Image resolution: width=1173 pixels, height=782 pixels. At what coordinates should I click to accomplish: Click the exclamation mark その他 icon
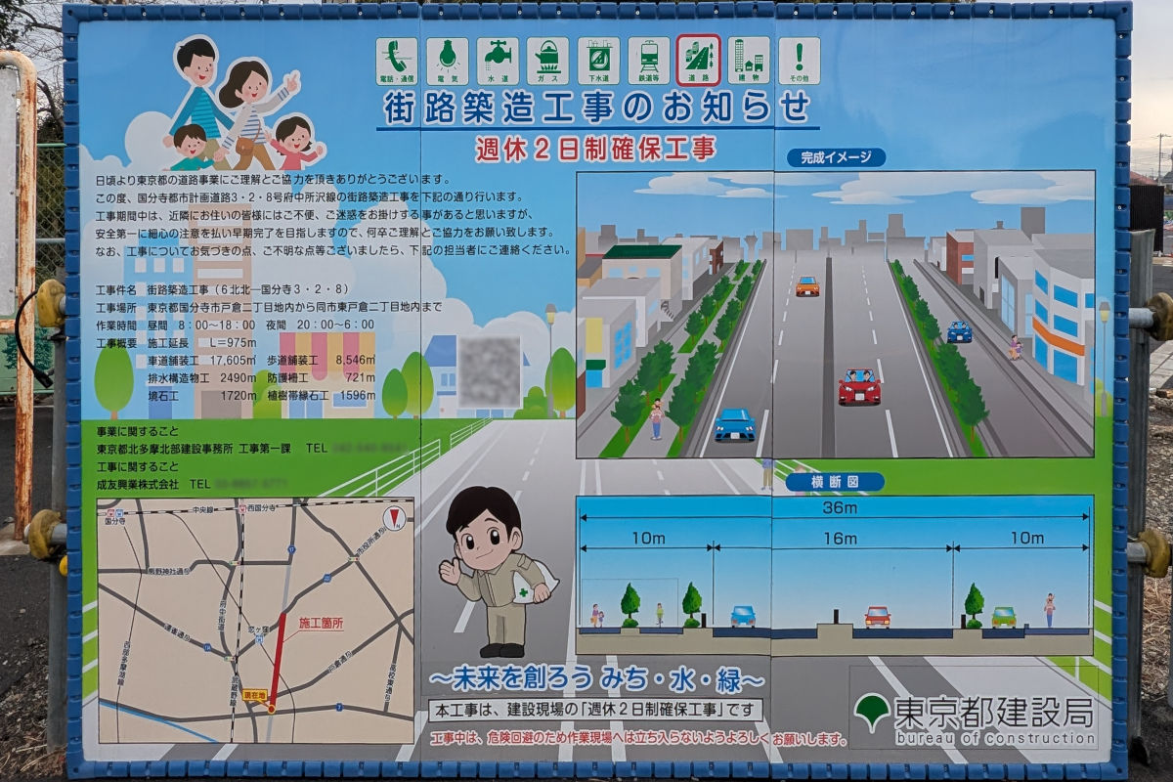pos(800,61)
